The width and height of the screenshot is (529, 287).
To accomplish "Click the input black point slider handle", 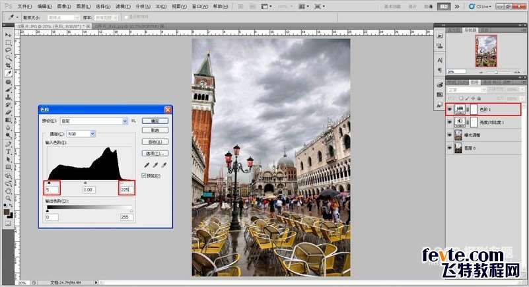I will tap(50, 182).
